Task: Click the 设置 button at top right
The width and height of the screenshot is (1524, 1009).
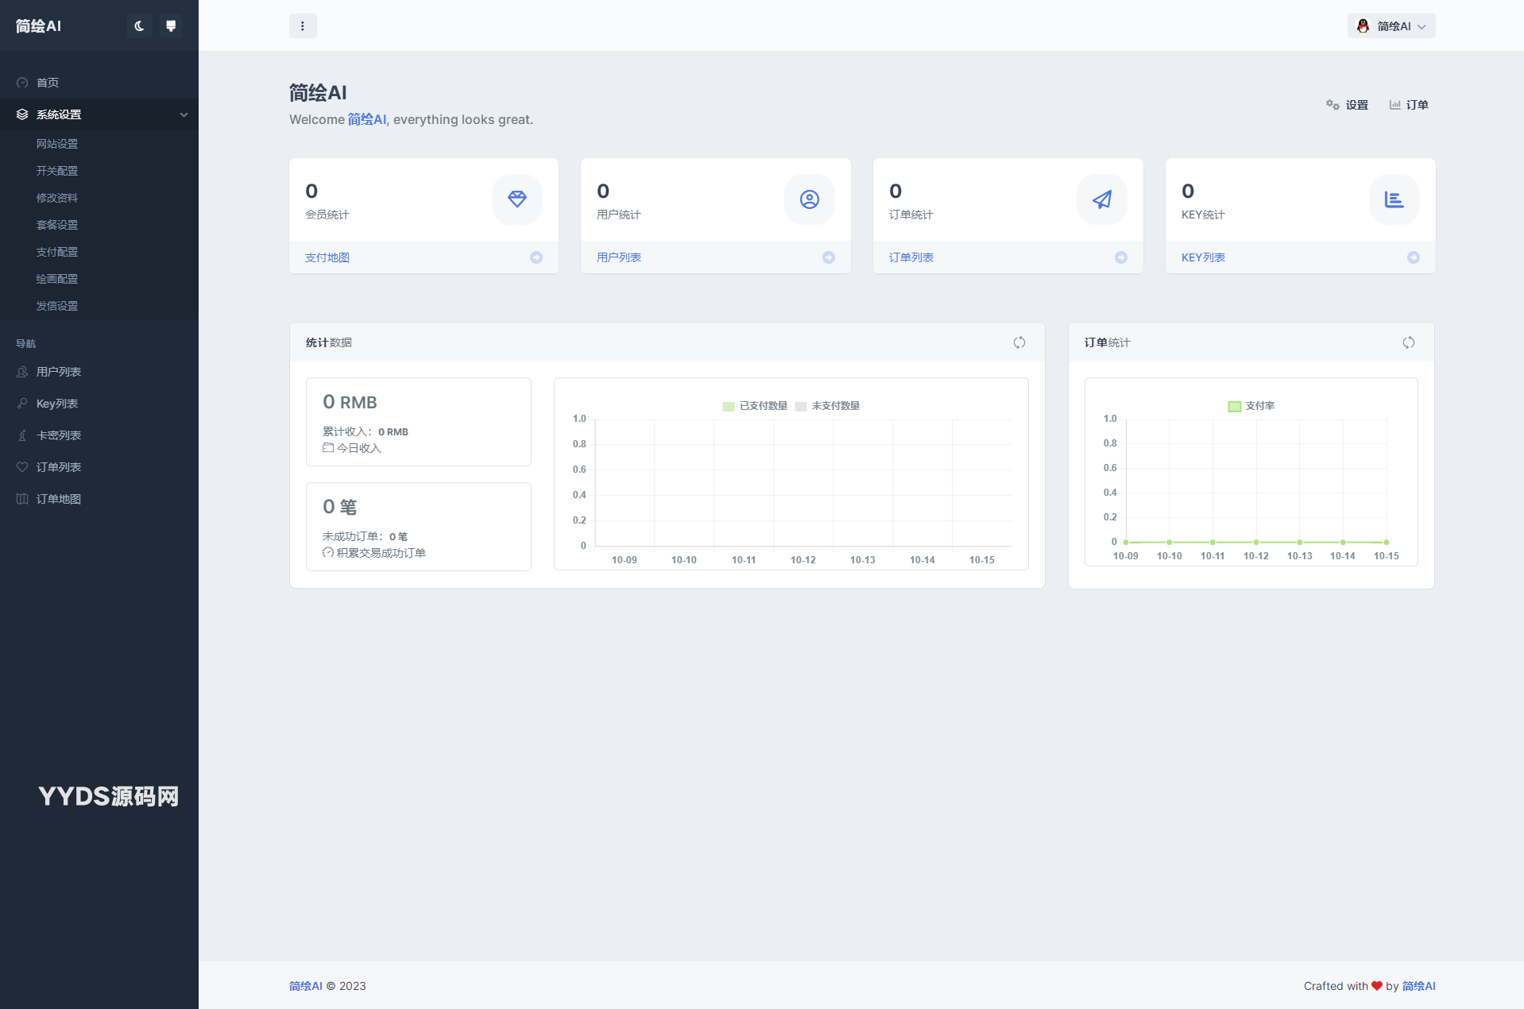Action: point(1348,105)
